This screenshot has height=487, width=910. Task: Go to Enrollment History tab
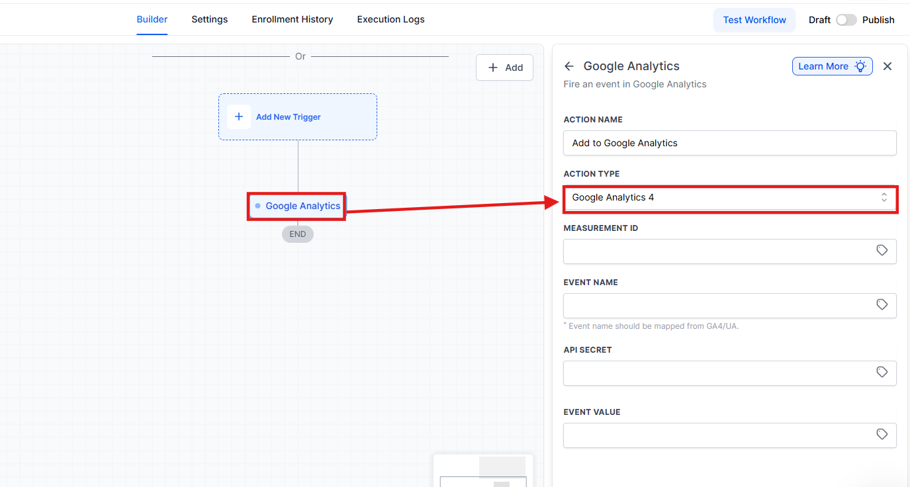(x=293, y=19)
